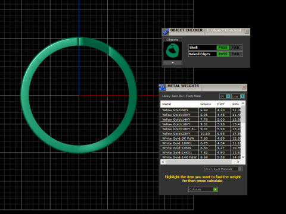Click the metal list scroll left arrow
Viewport: 286px width, 214px height.
(163, 162)
